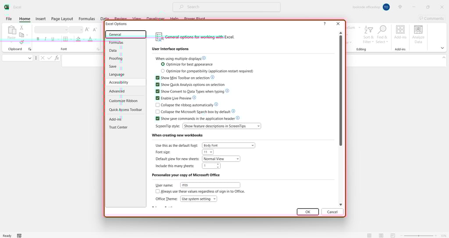Click the Analyze Data icon
The height and width of the screenshot is (238, 449).
click(x=418, y=30)
